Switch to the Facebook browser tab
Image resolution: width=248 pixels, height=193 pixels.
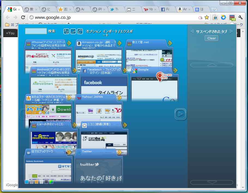[167, 9]
